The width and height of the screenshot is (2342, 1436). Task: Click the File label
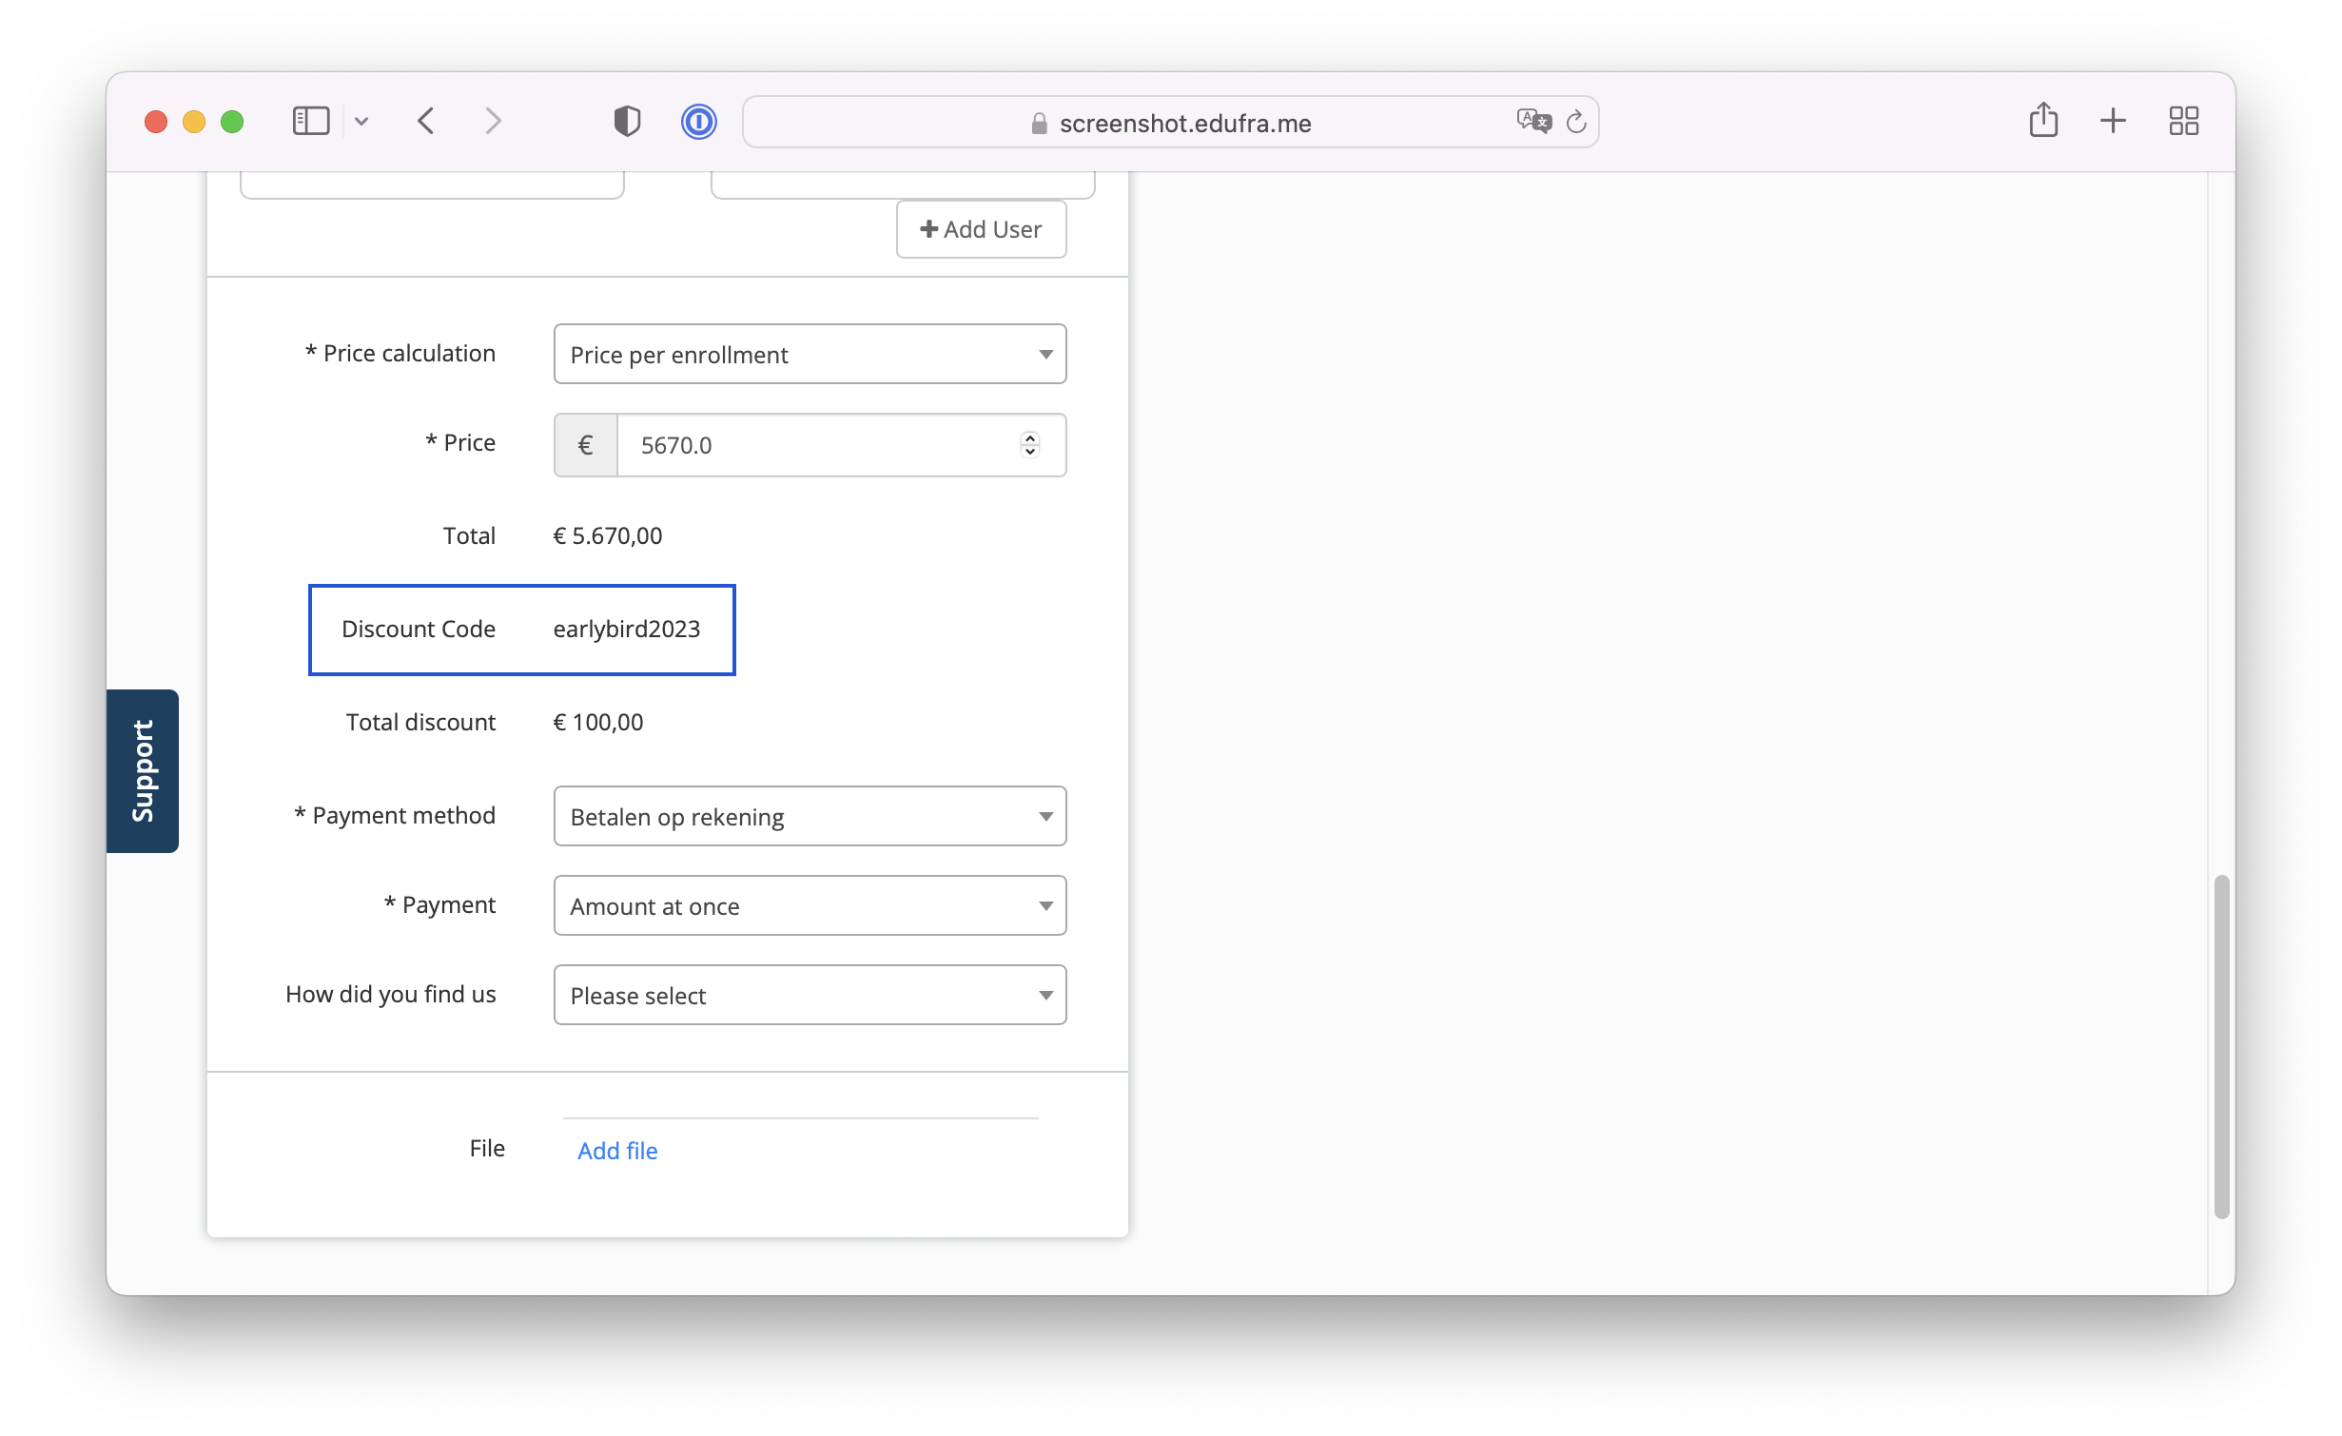[x=487, y=1148]
